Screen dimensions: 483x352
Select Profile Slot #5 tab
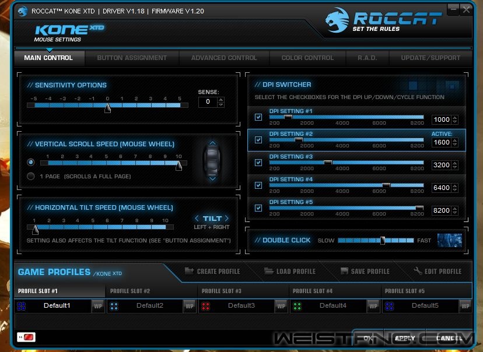(426, 291)
